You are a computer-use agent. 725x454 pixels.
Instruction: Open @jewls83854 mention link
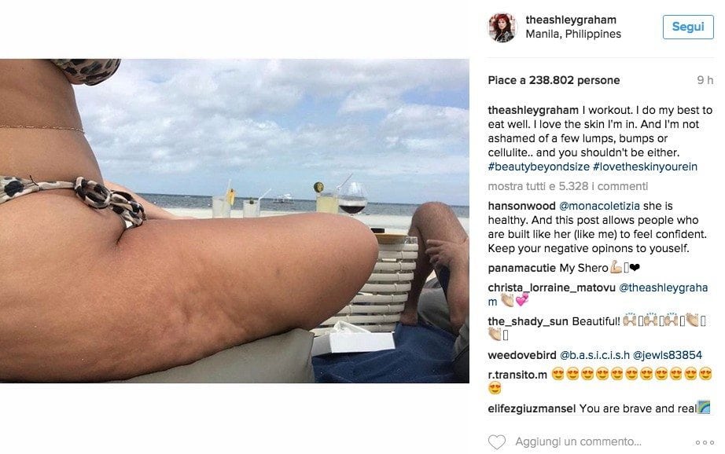click(667, 355)
